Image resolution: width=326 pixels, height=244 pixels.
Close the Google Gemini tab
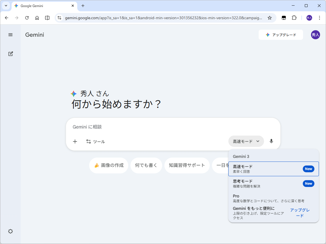(x=73, y=6)
